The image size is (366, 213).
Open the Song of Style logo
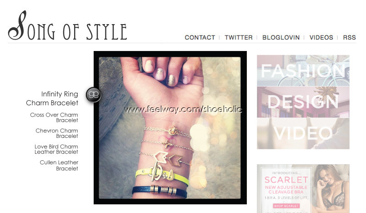click(x=67, y=26)
